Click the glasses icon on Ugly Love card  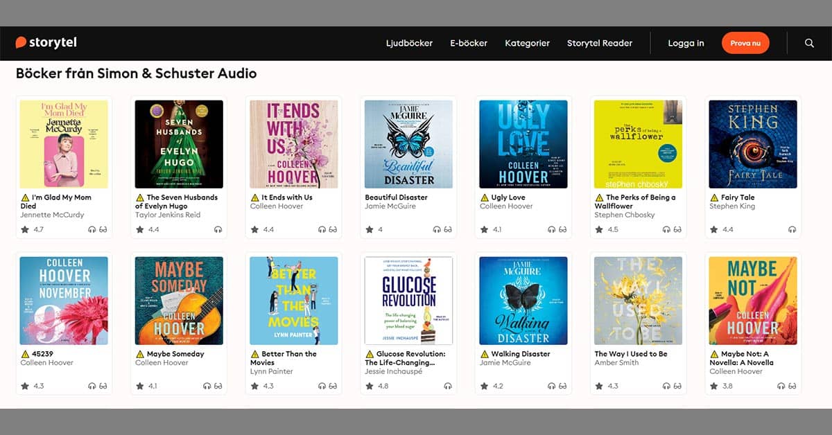563,229
